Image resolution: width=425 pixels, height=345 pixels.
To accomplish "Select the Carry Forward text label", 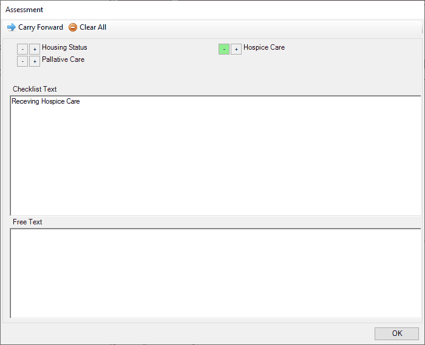I will pos(41,27).
